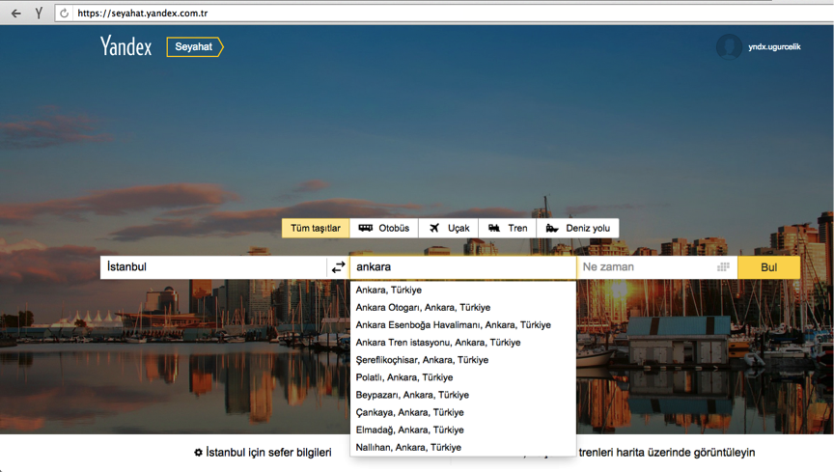
Task: Open the calendar grid icon
Action: (723, 267)
